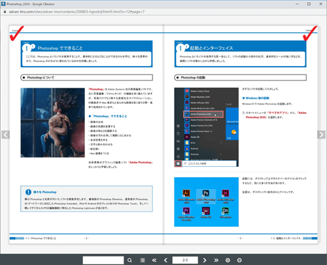Click the right page footer '起動とインターフェイス'
Screen dimensions: 327x265
[x=288, y=238]
